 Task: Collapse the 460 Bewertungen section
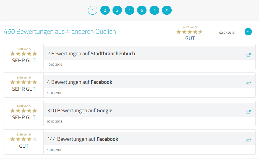click(248, 32)
